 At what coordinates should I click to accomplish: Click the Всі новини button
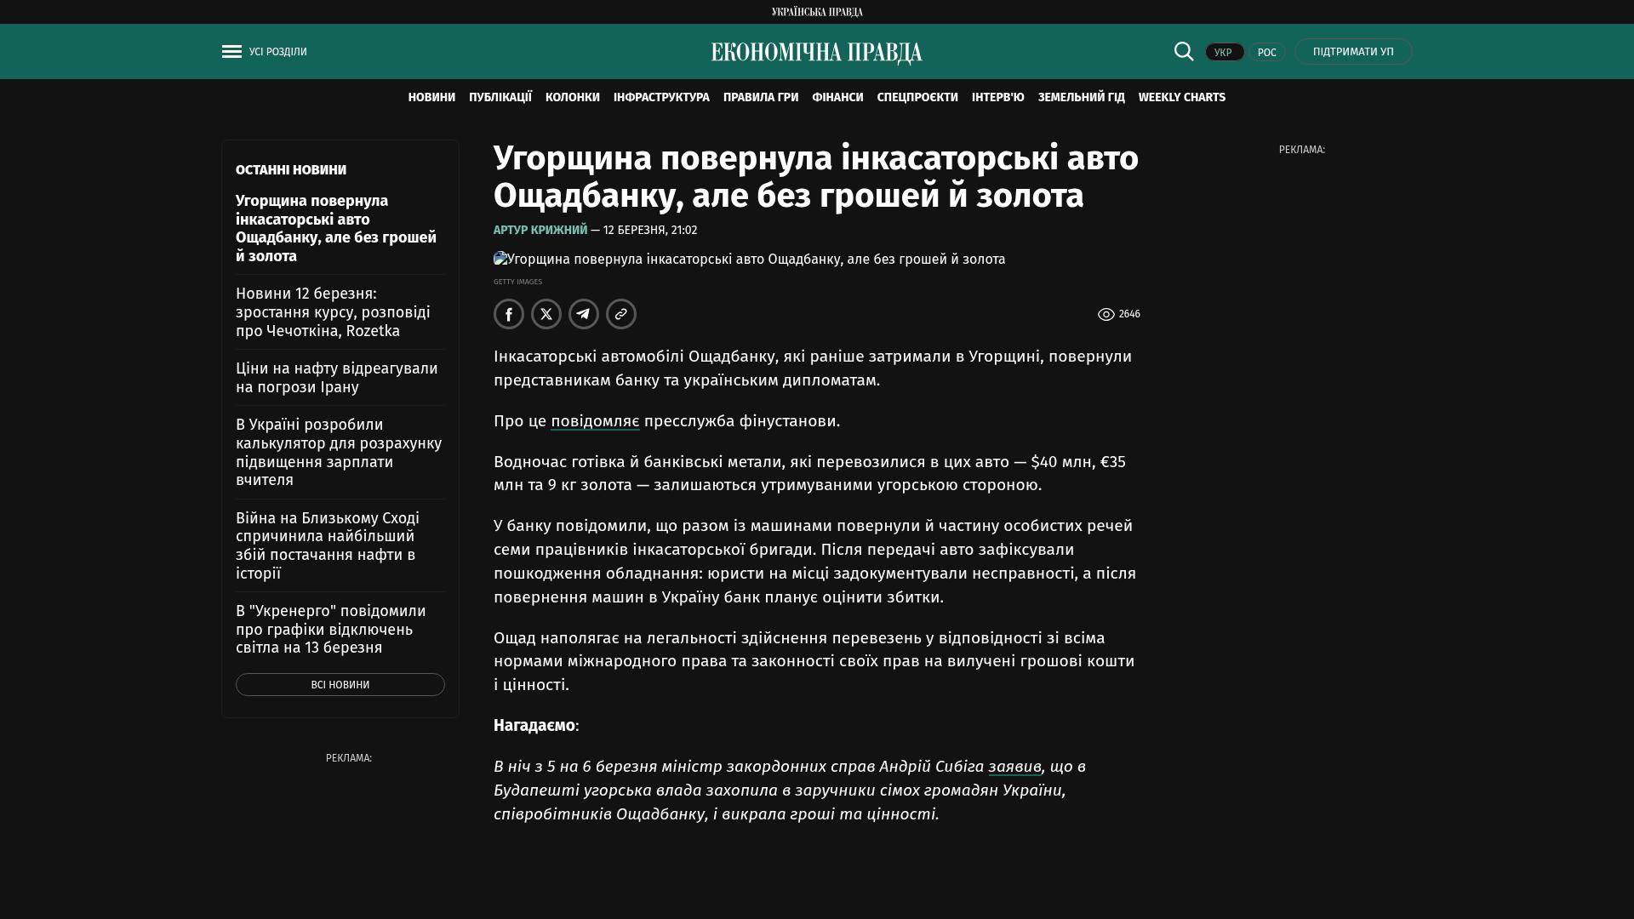click(340, 685)
